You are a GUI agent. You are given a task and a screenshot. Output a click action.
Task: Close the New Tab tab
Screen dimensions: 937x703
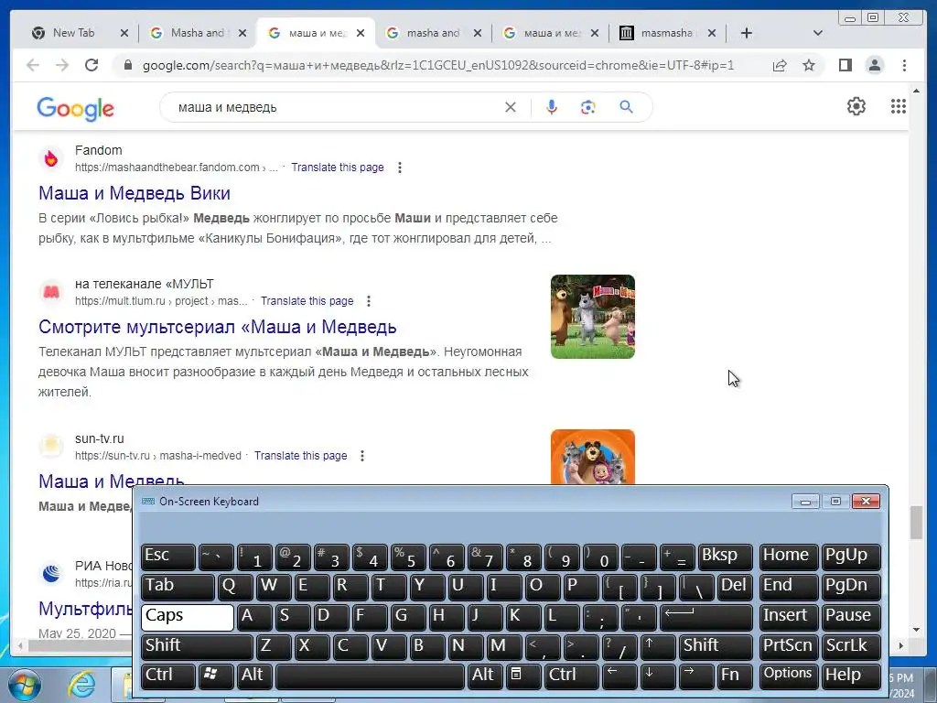(x=124, y=33)
